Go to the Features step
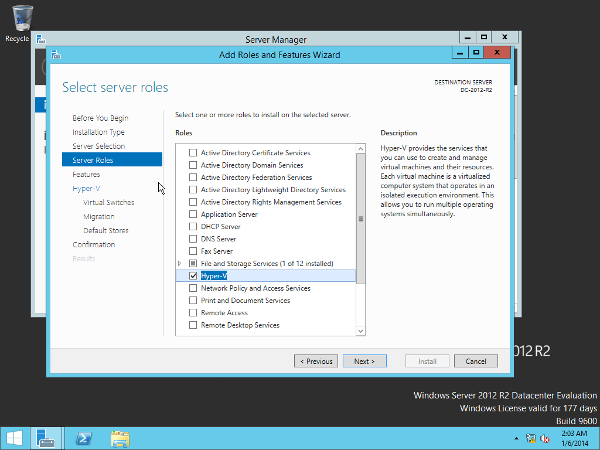This screenshot has height=450, width=600. (87, 174)
